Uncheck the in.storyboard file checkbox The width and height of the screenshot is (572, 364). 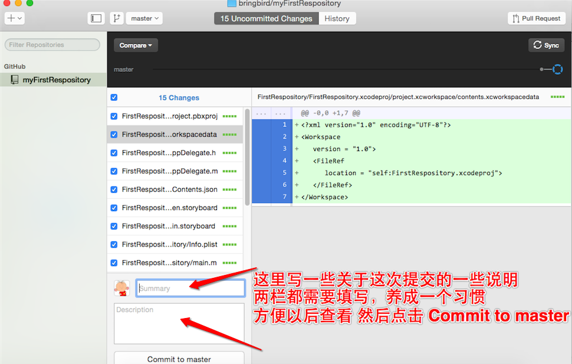[114, 226]
